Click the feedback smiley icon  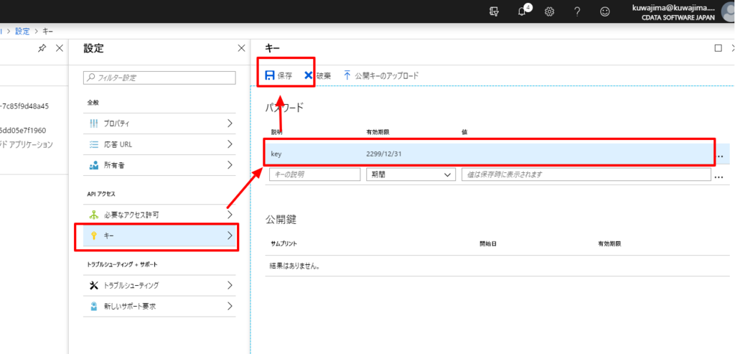point(605,11)
